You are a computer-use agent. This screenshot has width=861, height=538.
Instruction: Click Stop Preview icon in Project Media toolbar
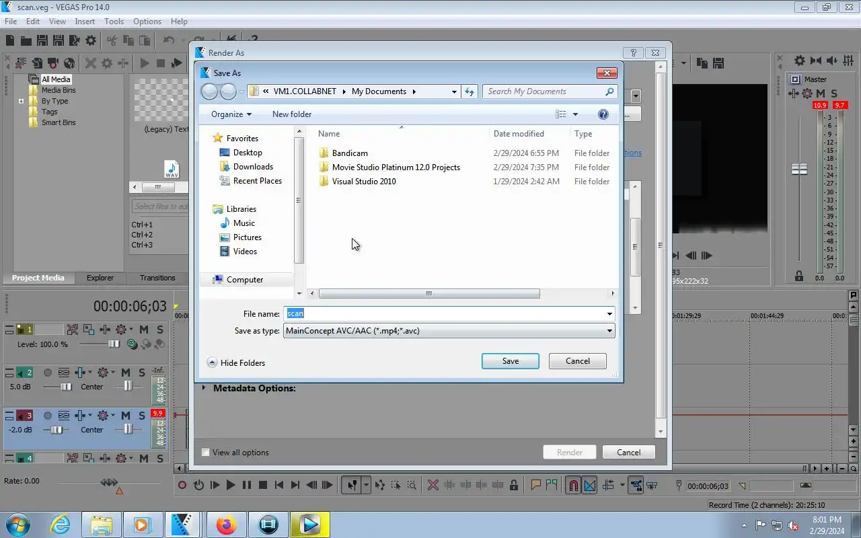(x=161, y=63)
